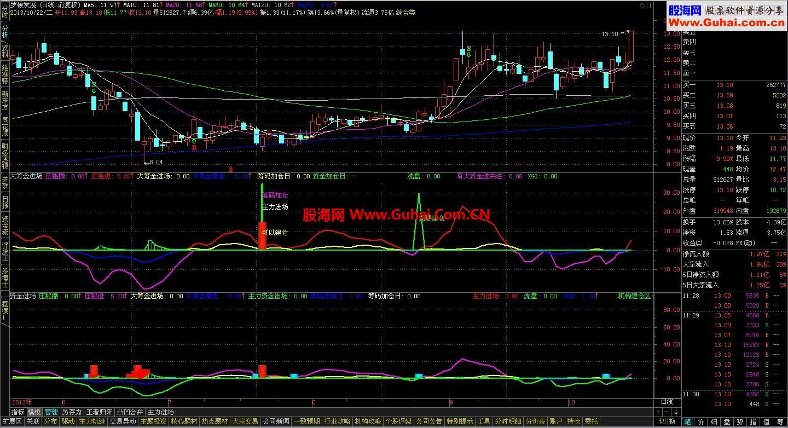The height and width of the screenshot is (428, 788).
Task: Open the 资料 side tab
Action: tap(5, 50)
